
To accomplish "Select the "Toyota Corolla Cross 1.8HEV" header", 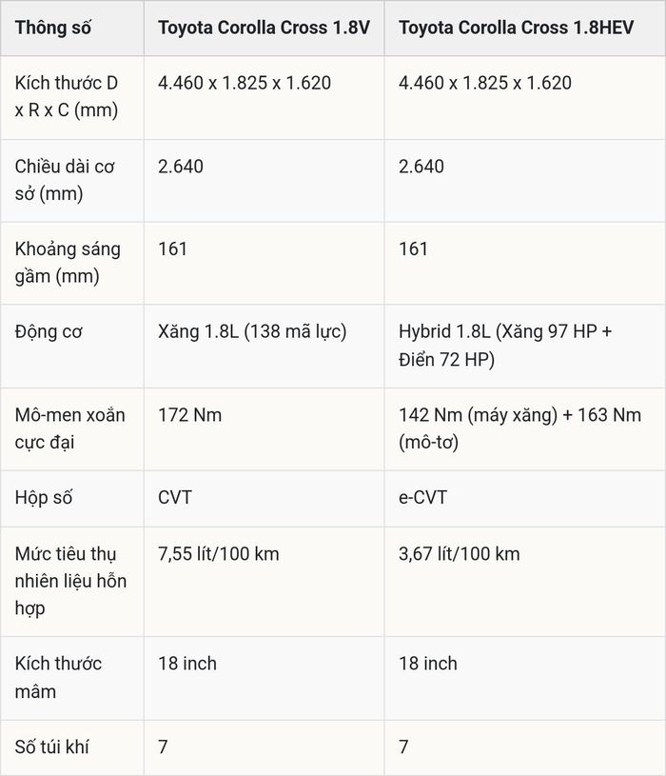I will tap(517, 28).
